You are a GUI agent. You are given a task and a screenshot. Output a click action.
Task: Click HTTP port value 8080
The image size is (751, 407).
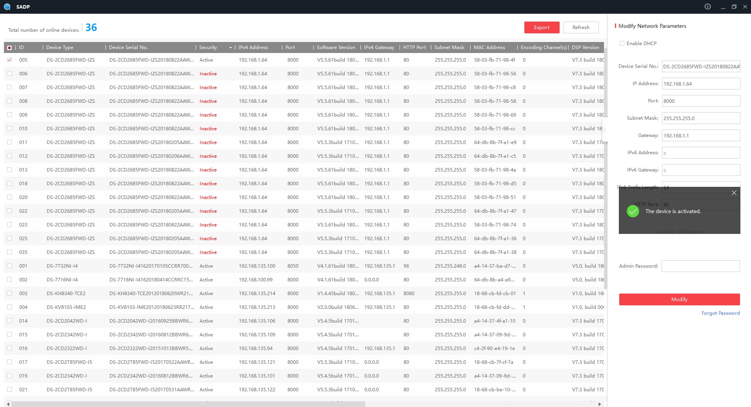(409, 293)
